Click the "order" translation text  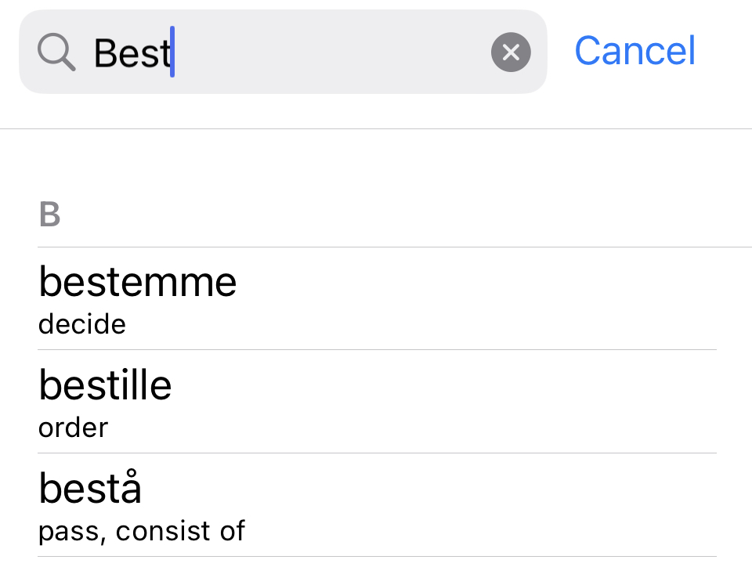[x=74, y=428]
